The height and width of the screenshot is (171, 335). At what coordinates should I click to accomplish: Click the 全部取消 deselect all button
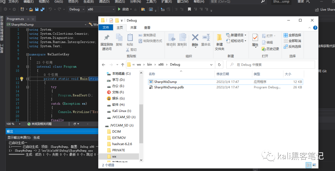[x=292, y=41]
